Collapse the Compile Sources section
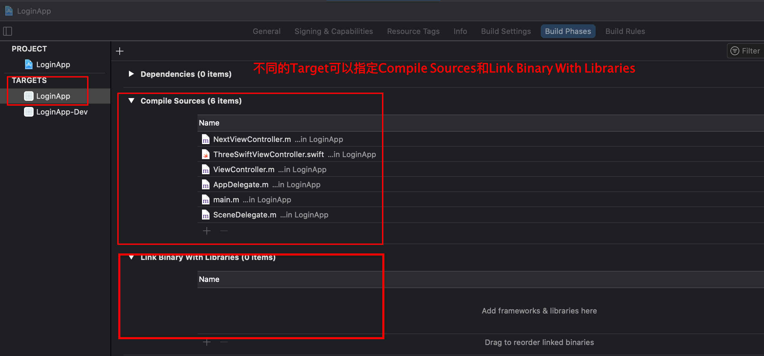This screenshot has width=764, height=356. [131, 100]
